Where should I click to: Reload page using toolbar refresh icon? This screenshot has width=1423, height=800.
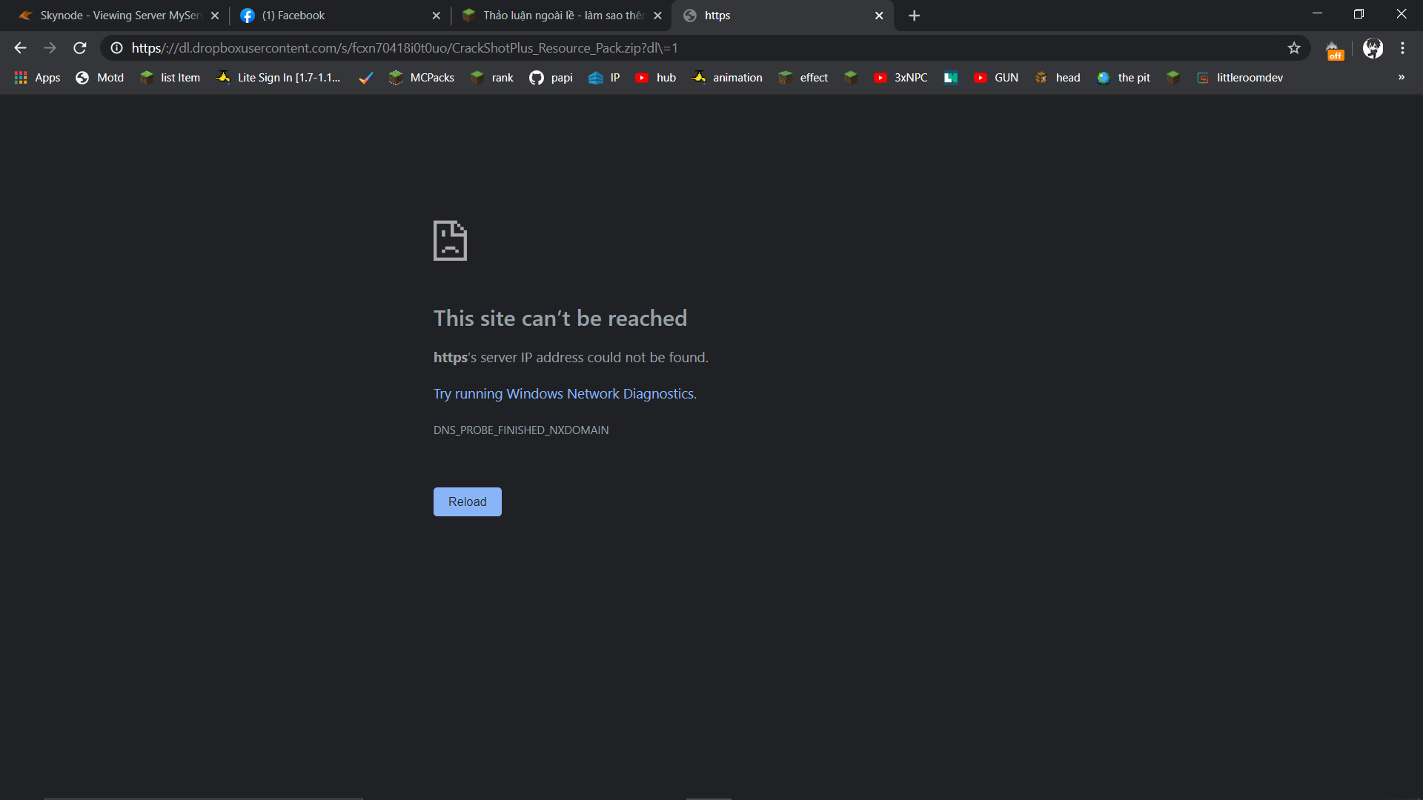(x=80, y=48)
